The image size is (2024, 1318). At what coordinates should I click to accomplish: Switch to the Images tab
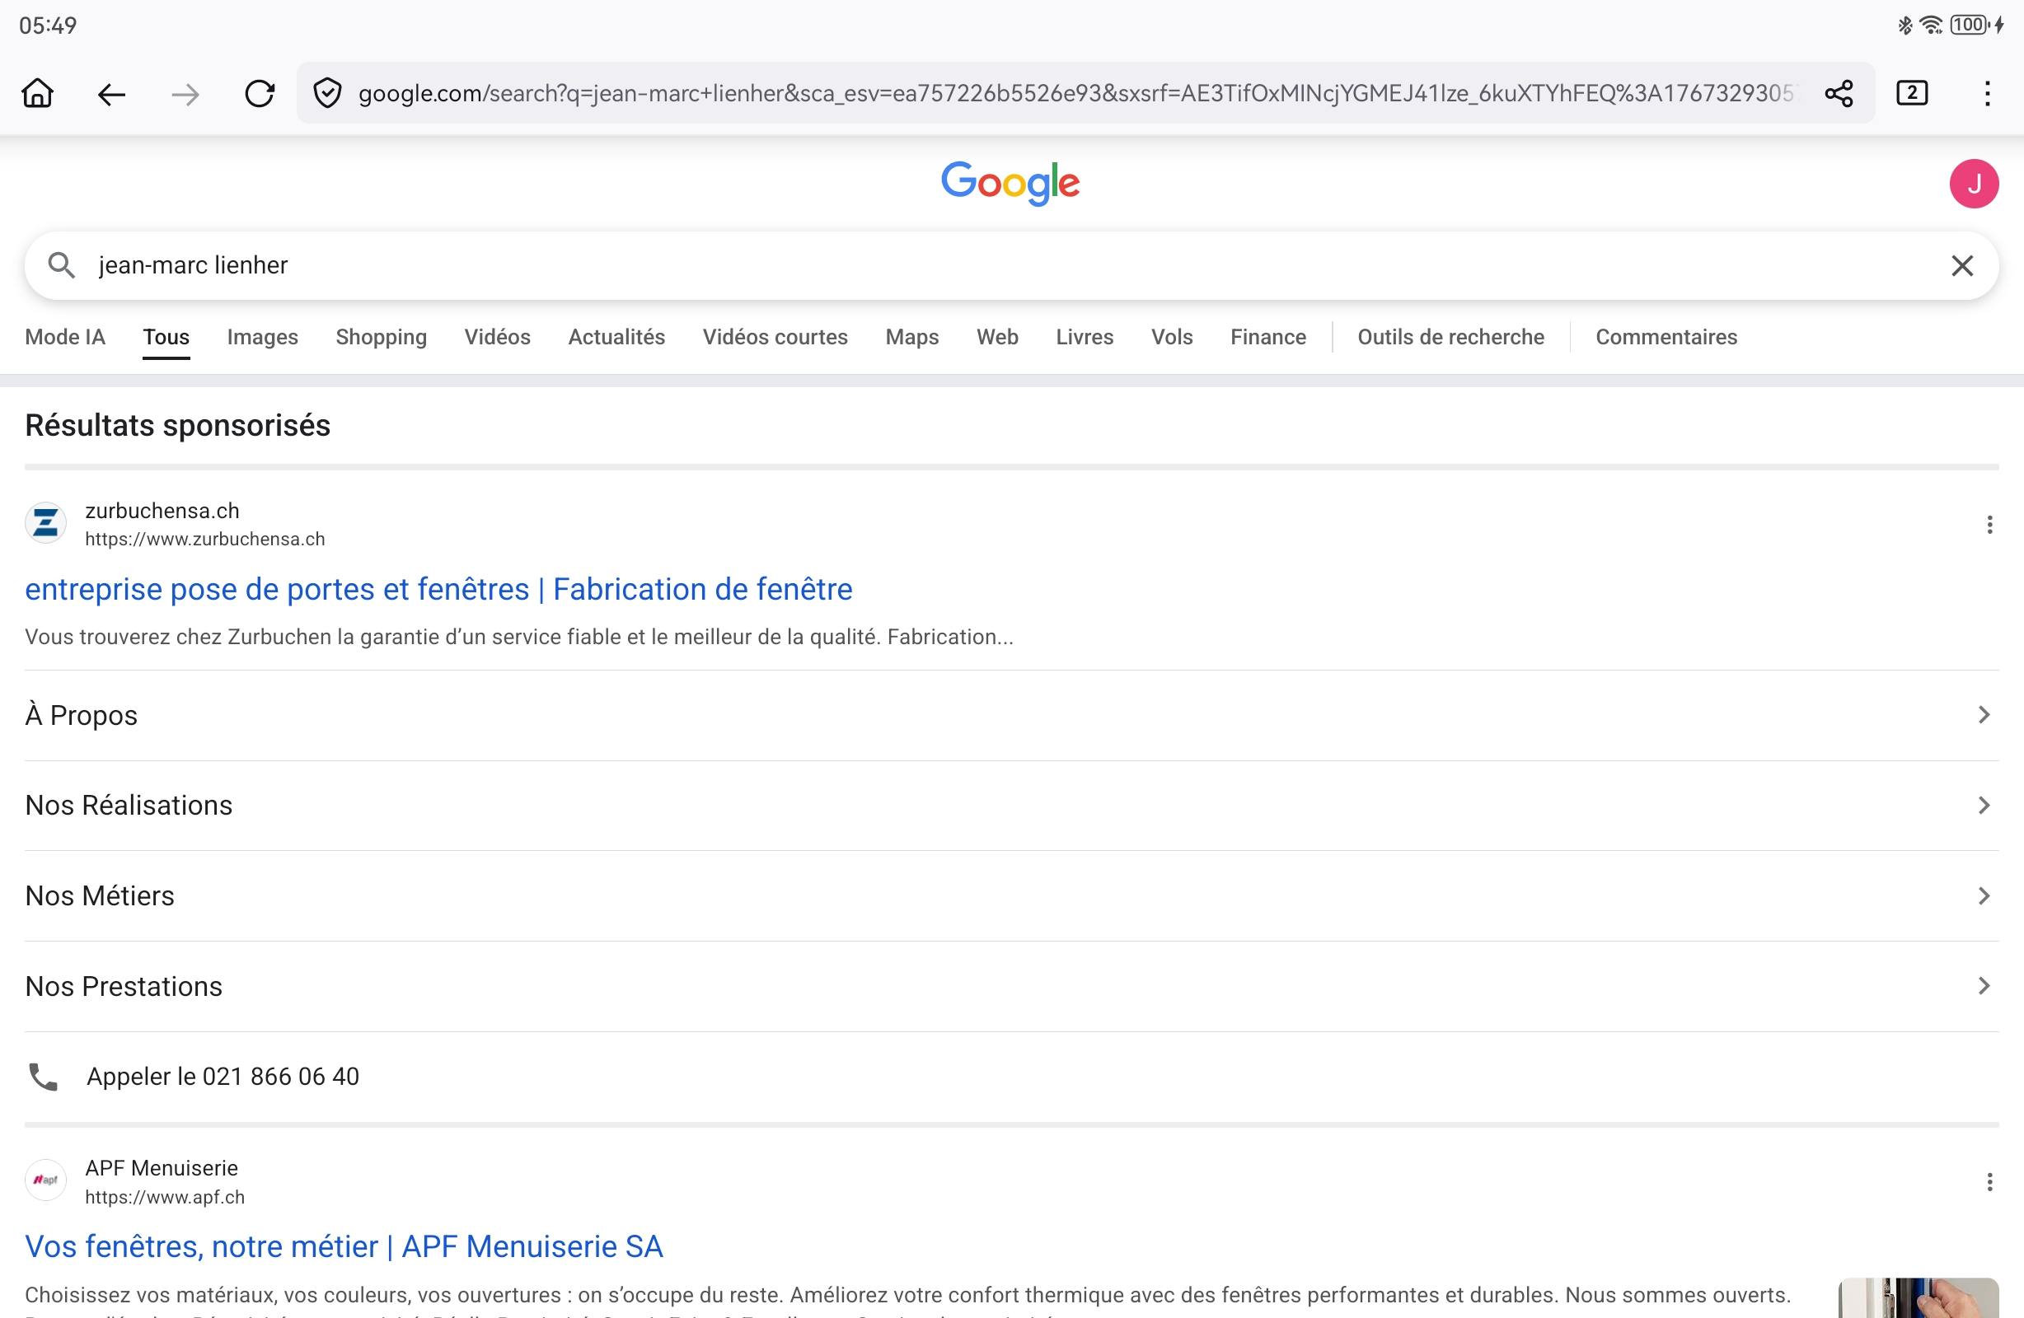pos(262,338)
